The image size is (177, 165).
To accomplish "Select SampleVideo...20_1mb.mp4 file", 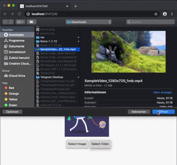I will [x=57, y=49].
